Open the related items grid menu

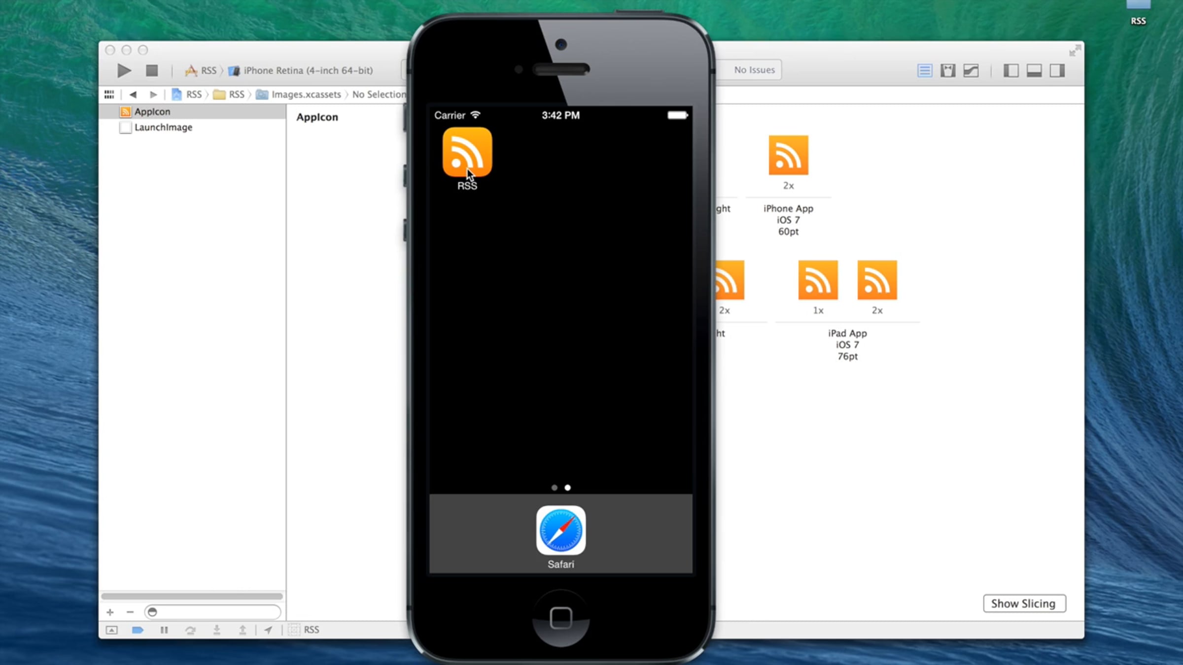[109, 94]
